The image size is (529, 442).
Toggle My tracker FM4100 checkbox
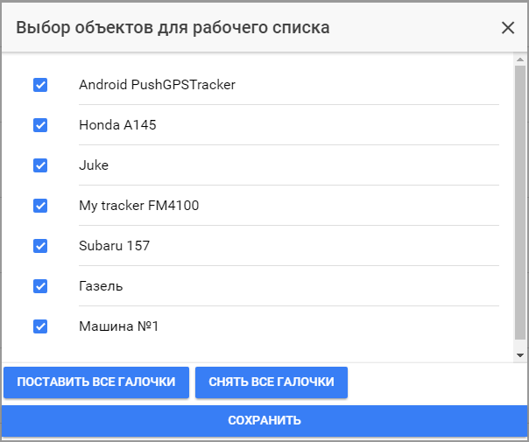click(x=40, y=206)
